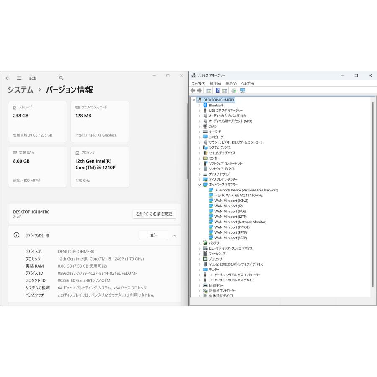The width and height of the screenshot is (377, 377).
Task: Click the ストレージ card icon
Action: point(15,107)
